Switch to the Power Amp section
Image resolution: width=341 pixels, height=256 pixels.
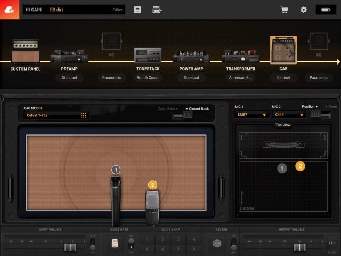click(x=191, y=56)
